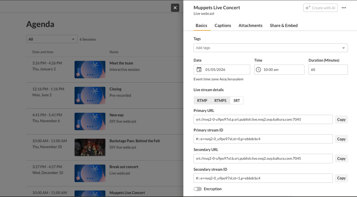Click the Create with AI sparkle button

[320, 8]
